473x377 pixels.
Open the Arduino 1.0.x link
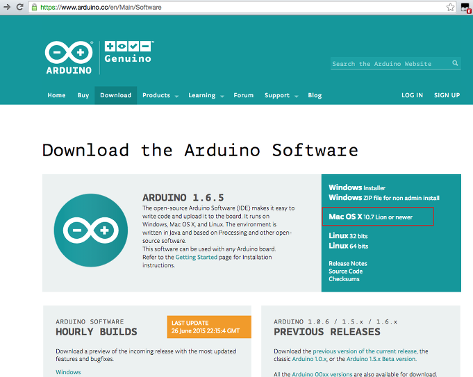coord(309,359)
